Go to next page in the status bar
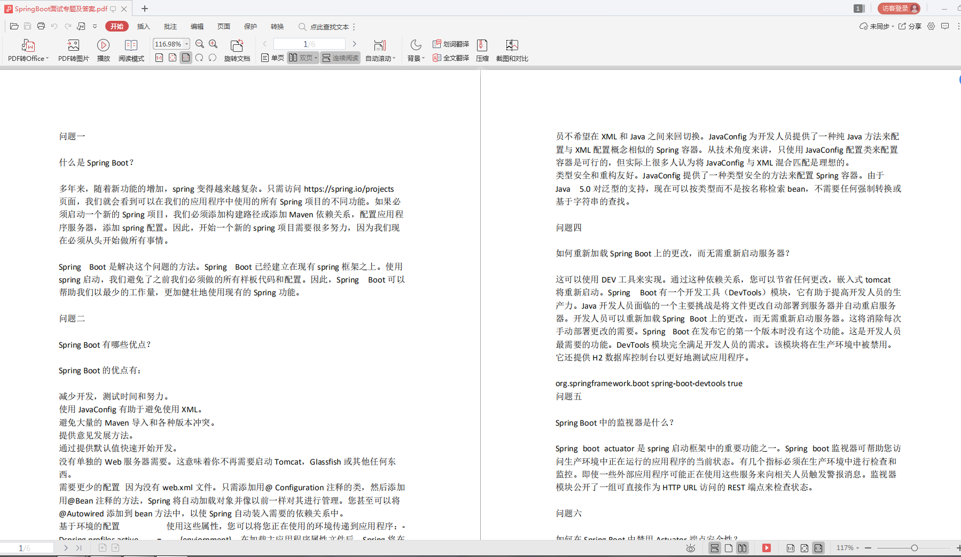The image size is (961, 557). pos(66,548)
